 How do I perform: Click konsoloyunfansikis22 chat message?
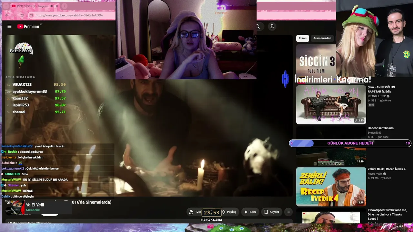pos(33,146)
